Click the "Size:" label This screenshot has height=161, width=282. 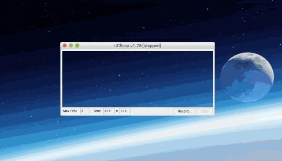tap(97, 111)
